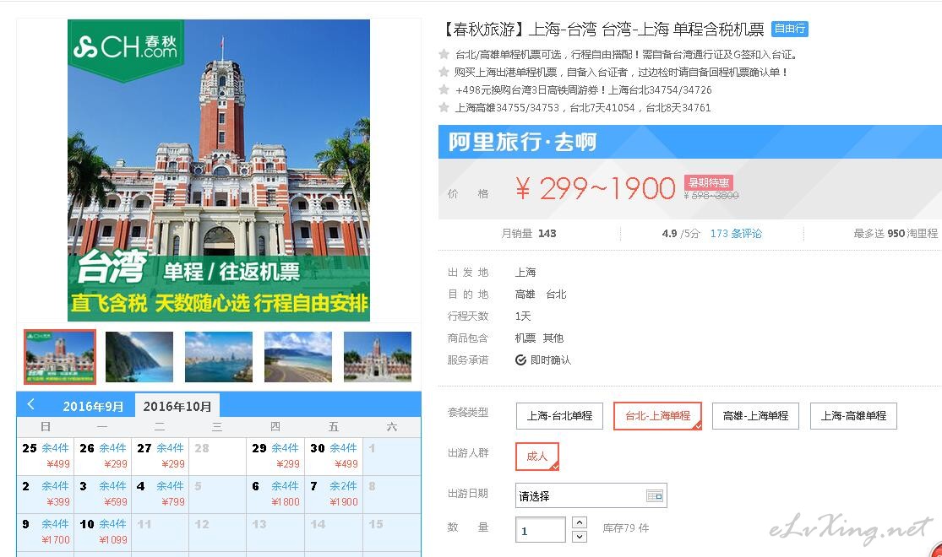The height and width of the screenshot is (557, 942).
Task: Select the 上海-台北单程 package option
Action: pyautogui.click(x=559, y=415)
